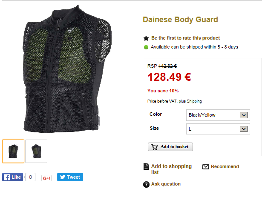
Task: Click the Facebook Like button
Action: coord(12,177)
